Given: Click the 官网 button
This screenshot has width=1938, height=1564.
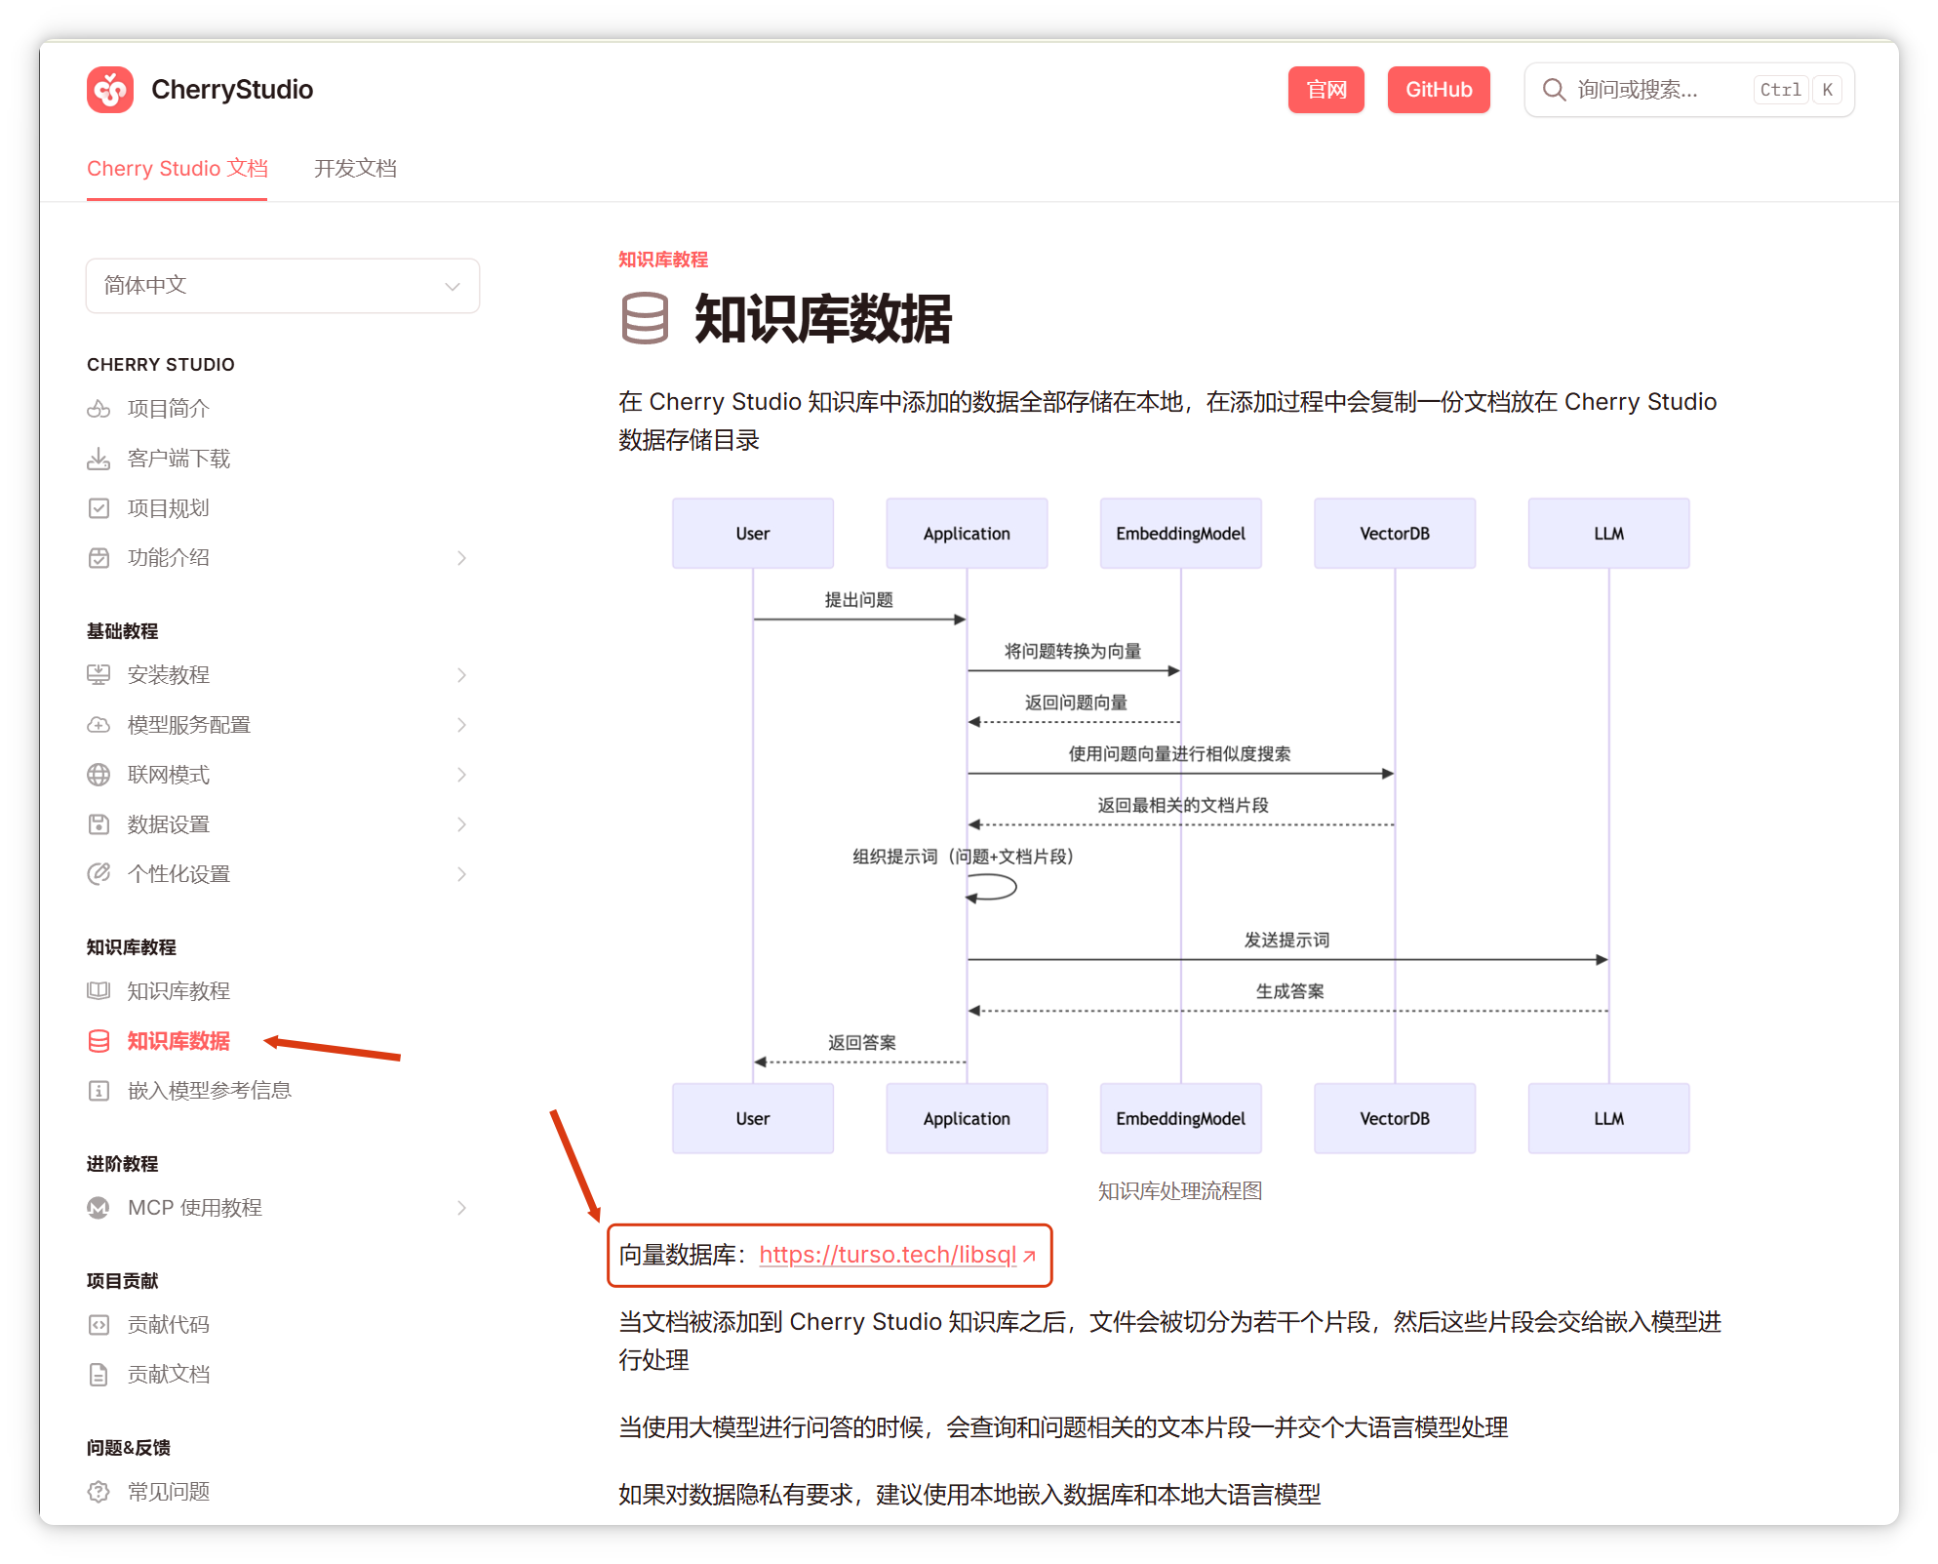Looking at the screenshot, I should [1325, 90].
